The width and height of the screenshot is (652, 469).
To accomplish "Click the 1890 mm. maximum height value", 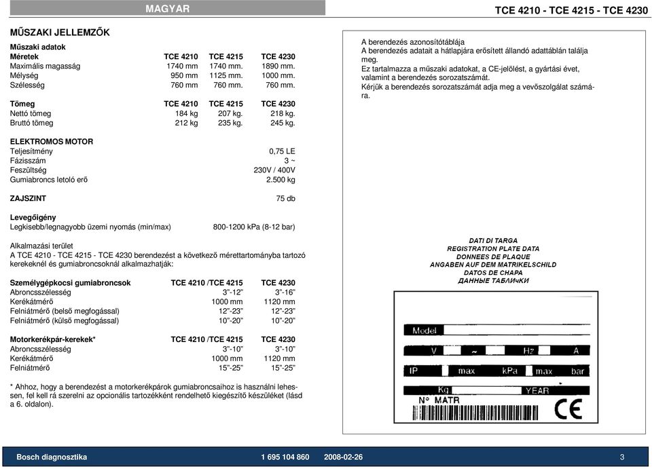I will [278, 66].
